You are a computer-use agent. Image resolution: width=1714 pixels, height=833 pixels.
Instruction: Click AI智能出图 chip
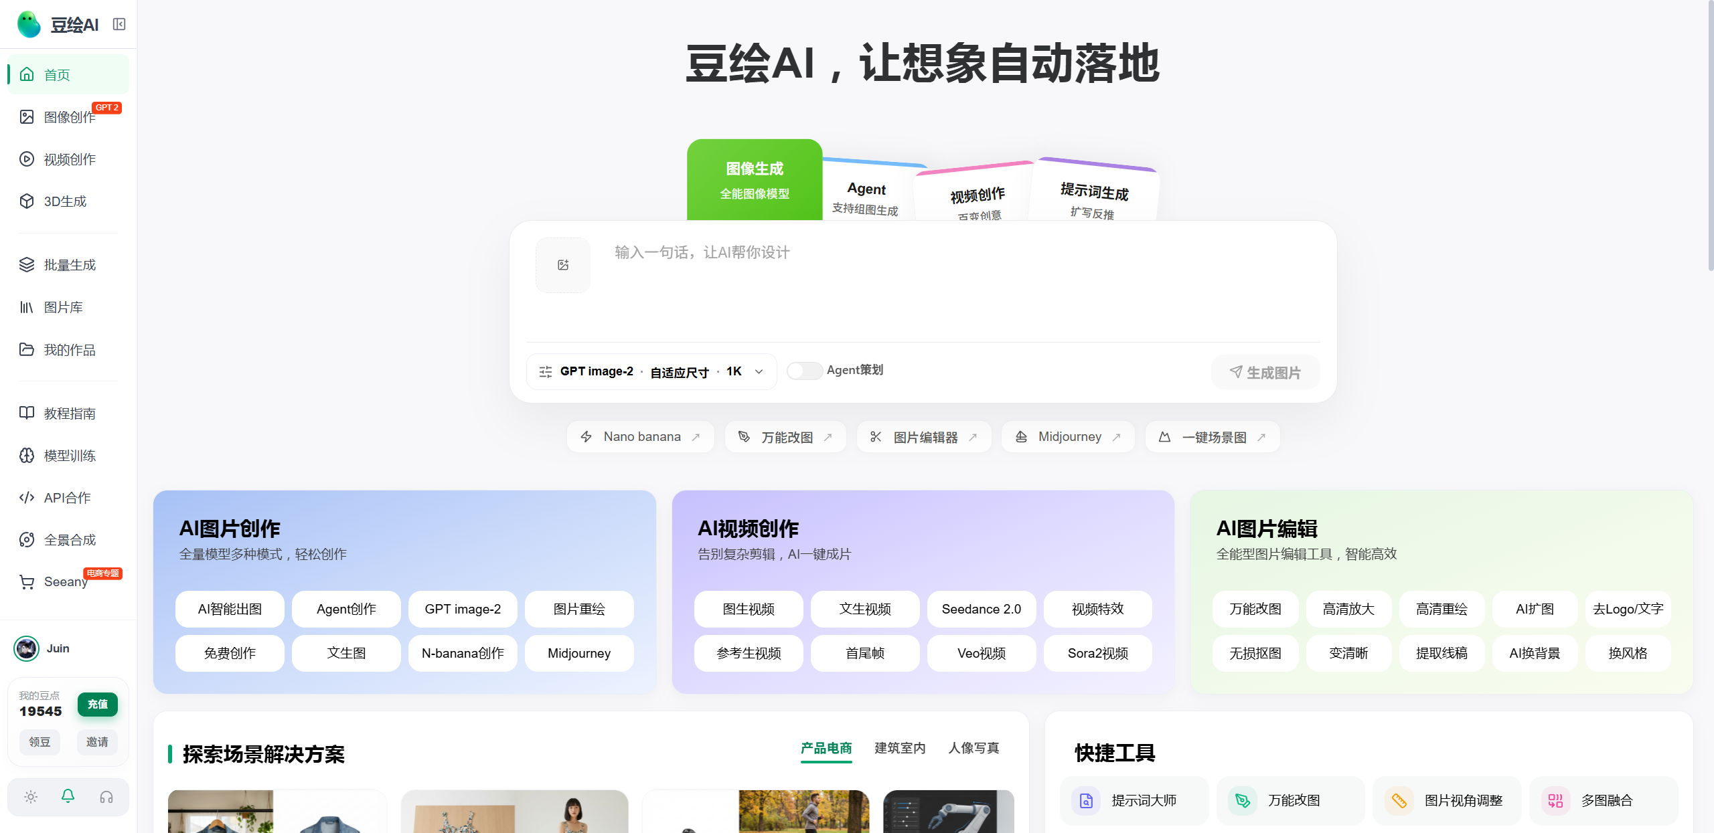[x=230, y=609]
